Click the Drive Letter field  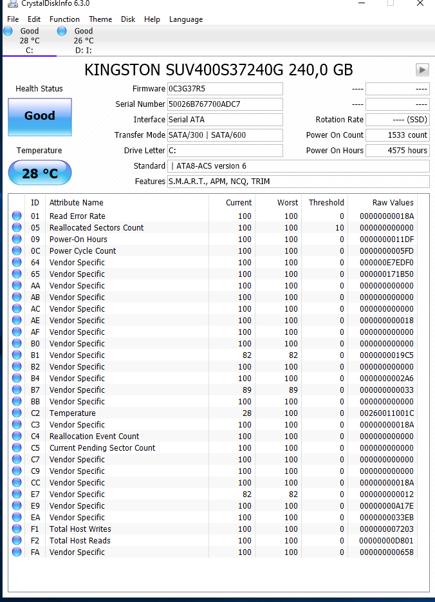point(225,151)
